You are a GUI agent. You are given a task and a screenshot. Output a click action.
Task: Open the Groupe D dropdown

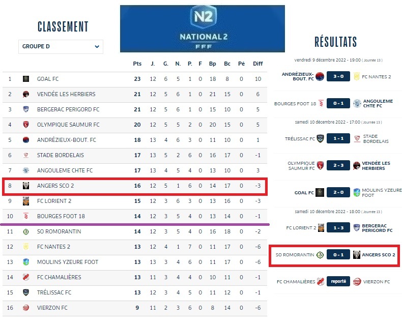(x=61, y=47)
